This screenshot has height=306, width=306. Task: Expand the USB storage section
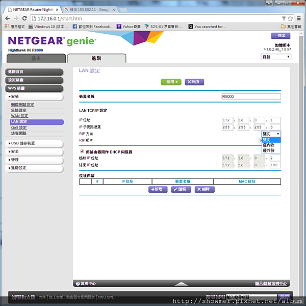point(34,143)
